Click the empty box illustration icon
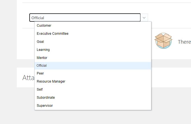 (x=163, y=41)
